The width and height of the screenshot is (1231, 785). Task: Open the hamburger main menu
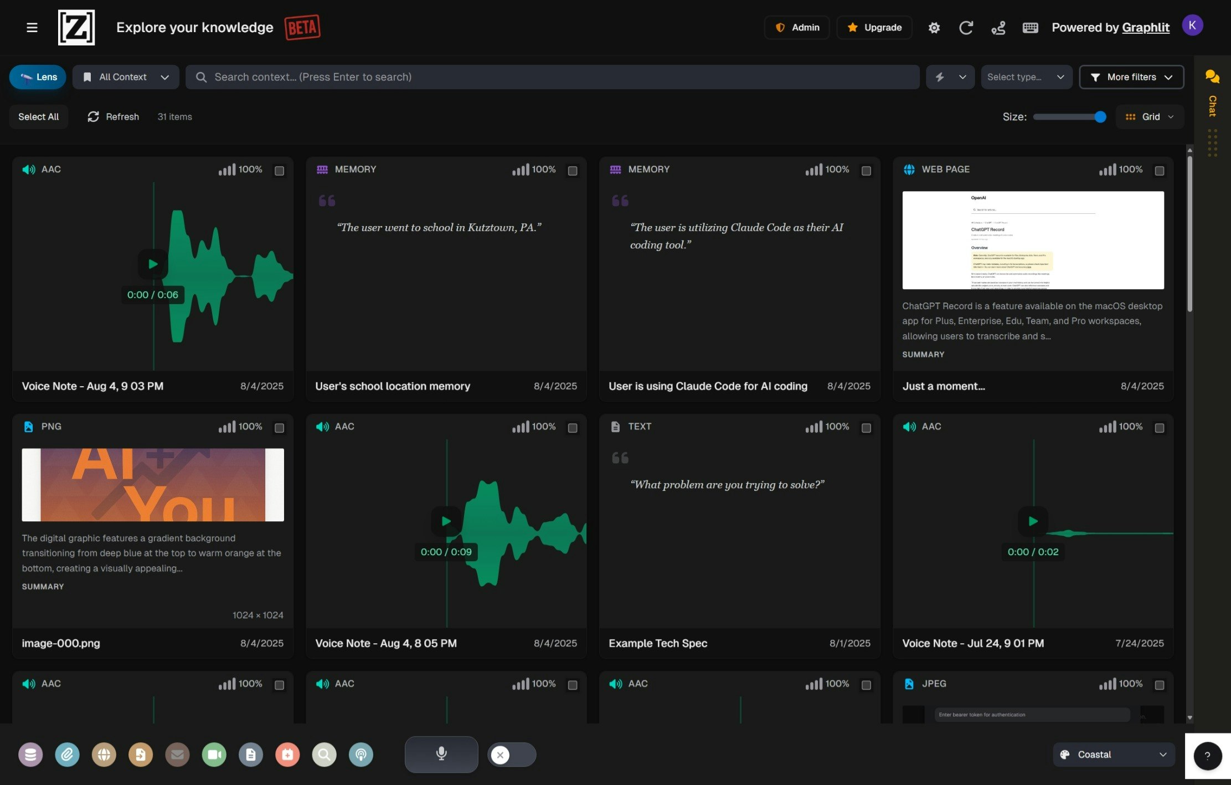coord(32,28)
